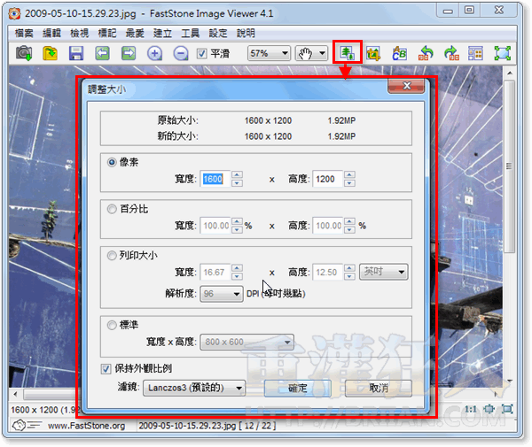
Task: Click the Full Screen icon at toolbar end
Action: pos(503,53)
